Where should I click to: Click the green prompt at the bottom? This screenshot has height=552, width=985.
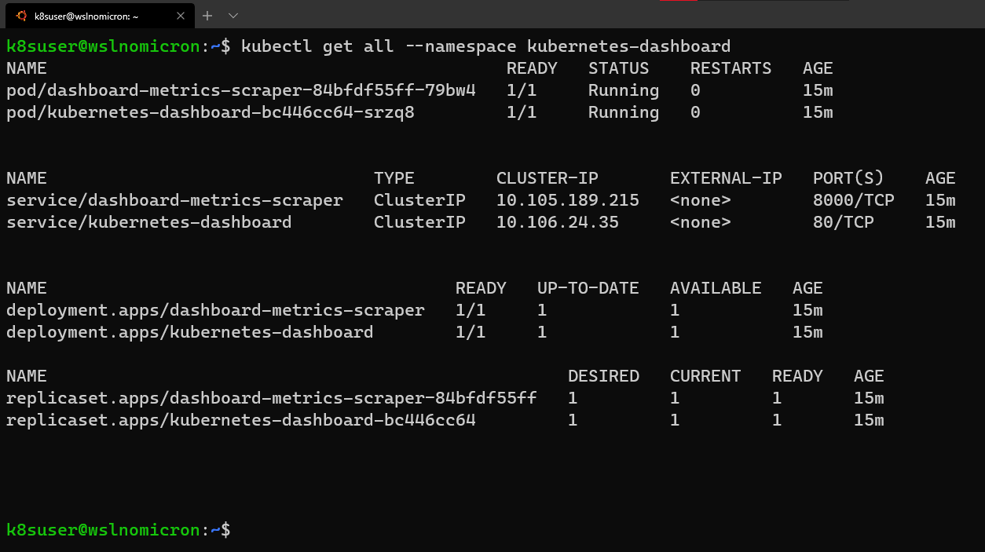[102, 529]
